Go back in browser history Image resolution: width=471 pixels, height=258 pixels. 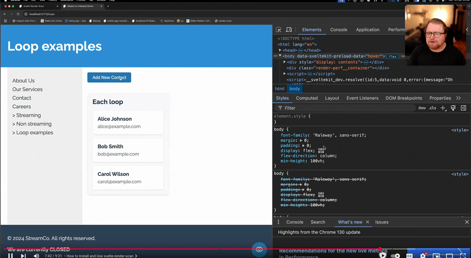(x=5, y=14)
